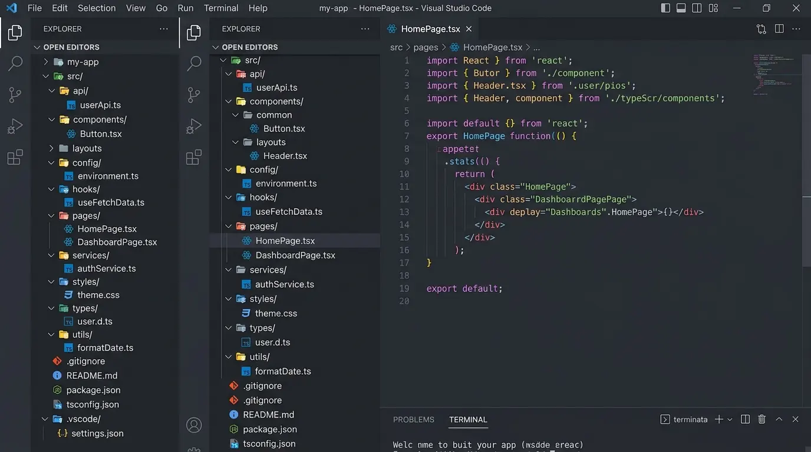Open Explorer in the leftmost activity bar
The width and height of the screenshot is (811, 452).
15,33
